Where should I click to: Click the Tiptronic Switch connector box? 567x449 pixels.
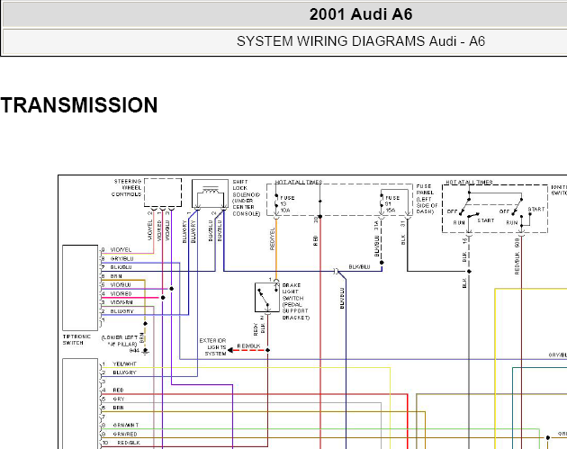(x=80, y=288)
